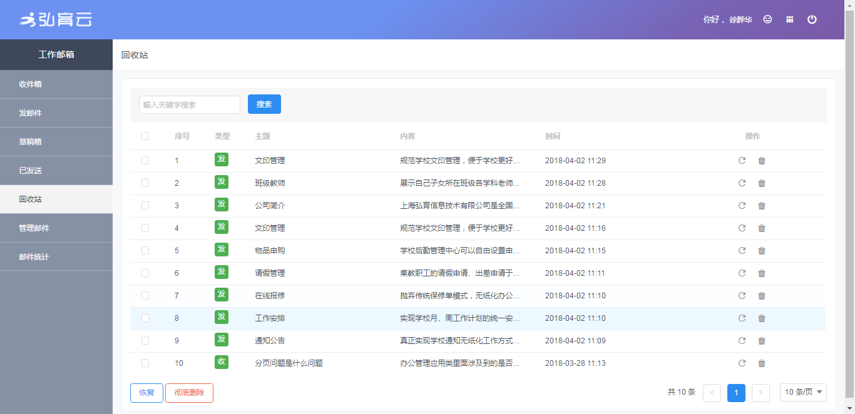Go to previous page using left chevron
The image size is (855, 414).
click(712, 393)
